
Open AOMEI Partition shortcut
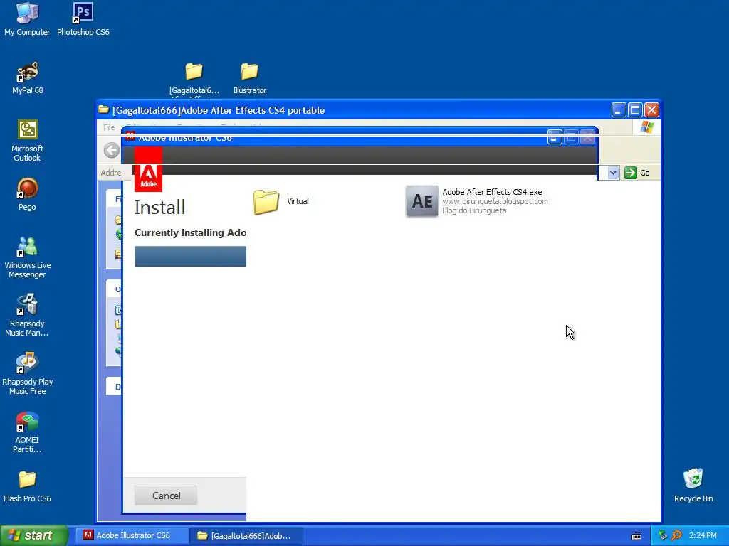[x=27, y=432]
